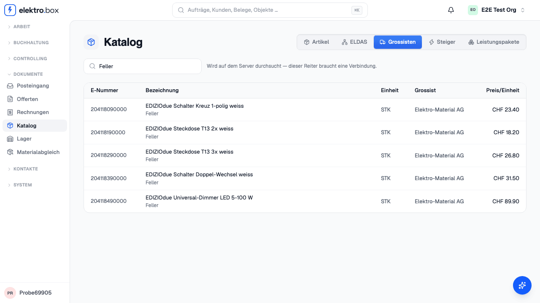Go to Posteingang in the sidebar
Viewport: 540px width, 303px height.
pos(35,86)
